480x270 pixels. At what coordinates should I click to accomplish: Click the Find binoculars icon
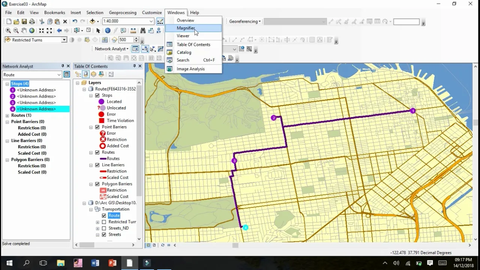tap(142, 31)
